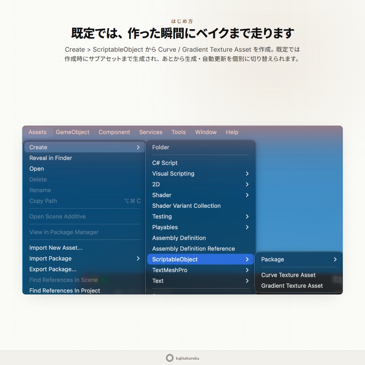Choose Import New Asset...
Image resolution: width=365 pixels, height=365 pixels.
tap(85, 248)
